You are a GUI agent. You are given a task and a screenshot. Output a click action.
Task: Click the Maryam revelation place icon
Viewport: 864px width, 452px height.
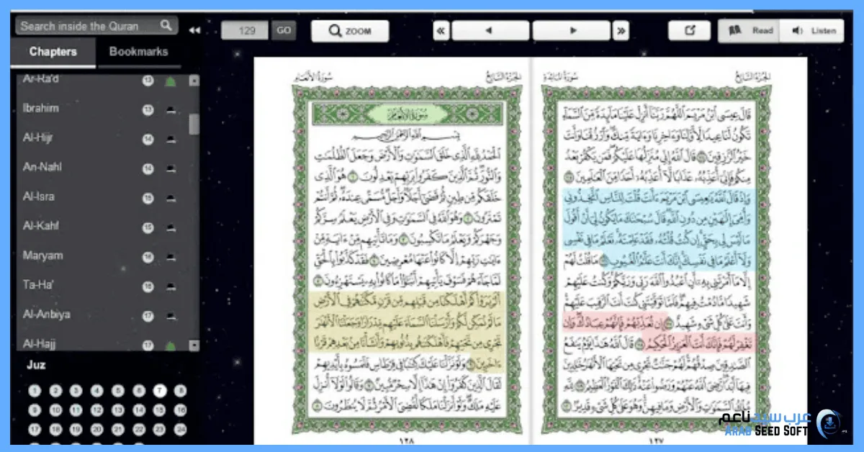(x=171, y=258)
